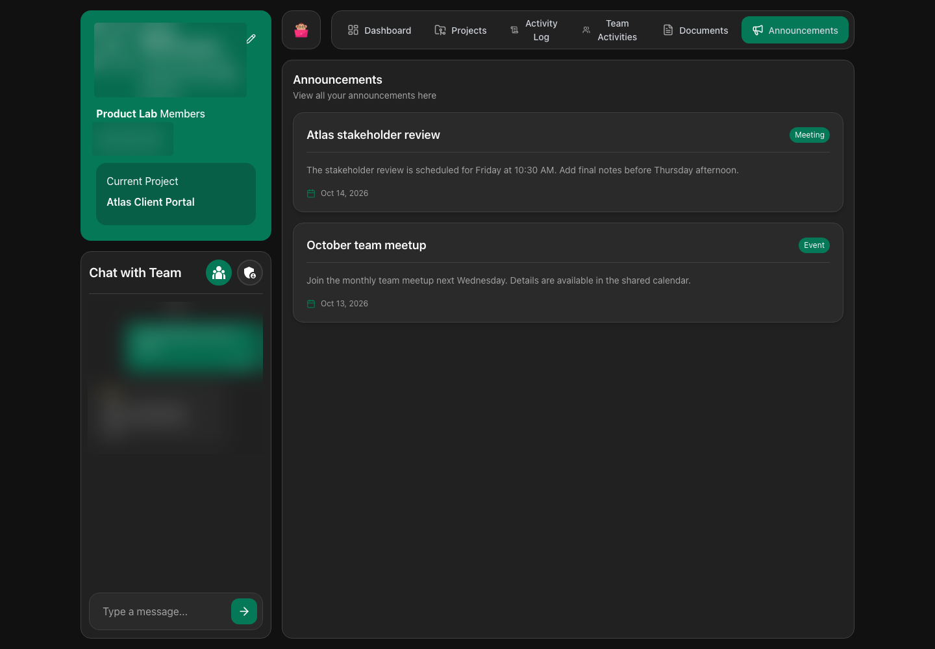Click the Activity Log scroll icon
The image size is (935, 649).
pyautogui.click(x=514, y=30)
